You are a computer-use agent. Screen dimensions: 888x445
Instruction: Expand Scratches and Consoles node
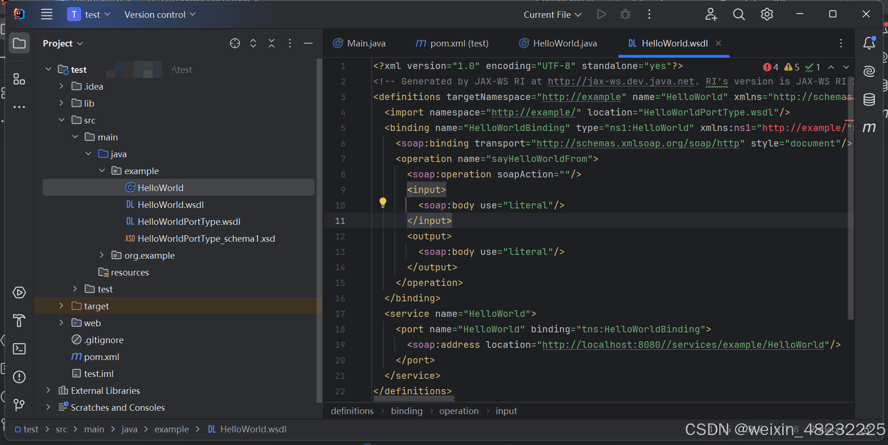48,407
